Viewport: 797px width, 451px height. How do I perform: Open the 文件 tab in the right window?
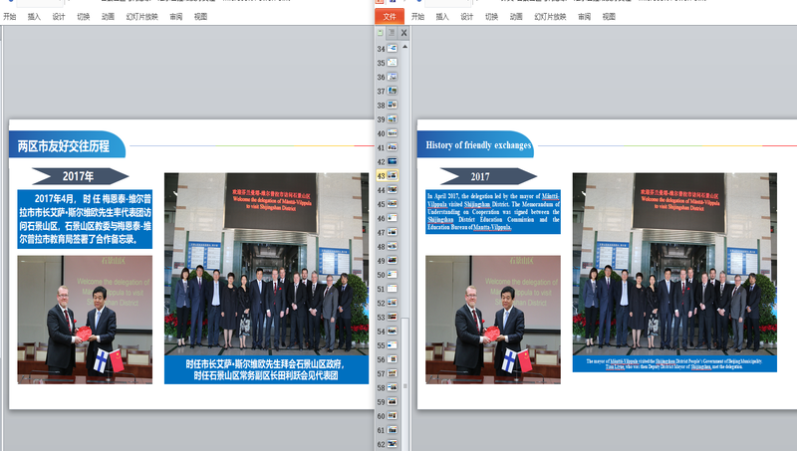[x=390, y=16]
